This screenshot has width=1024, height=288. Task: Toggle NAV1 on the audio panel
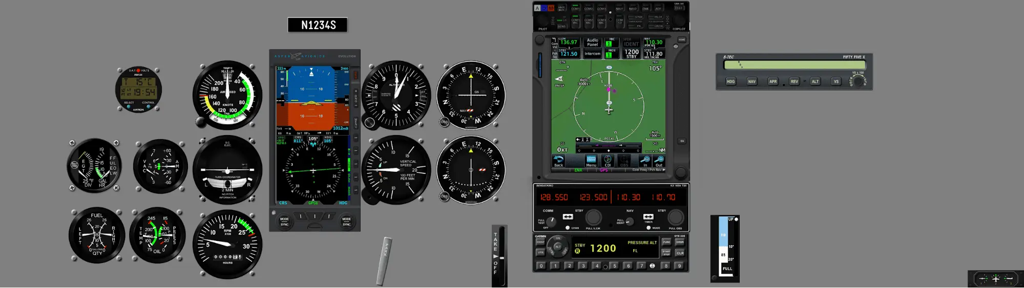click(619, 8)
